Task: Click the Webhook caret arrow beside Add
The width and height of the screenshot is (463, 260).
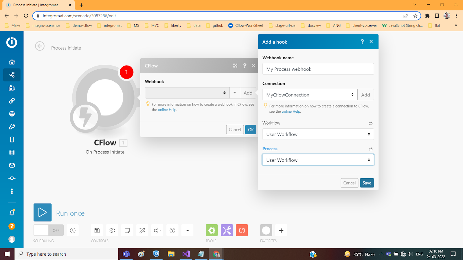Action: 235,93
